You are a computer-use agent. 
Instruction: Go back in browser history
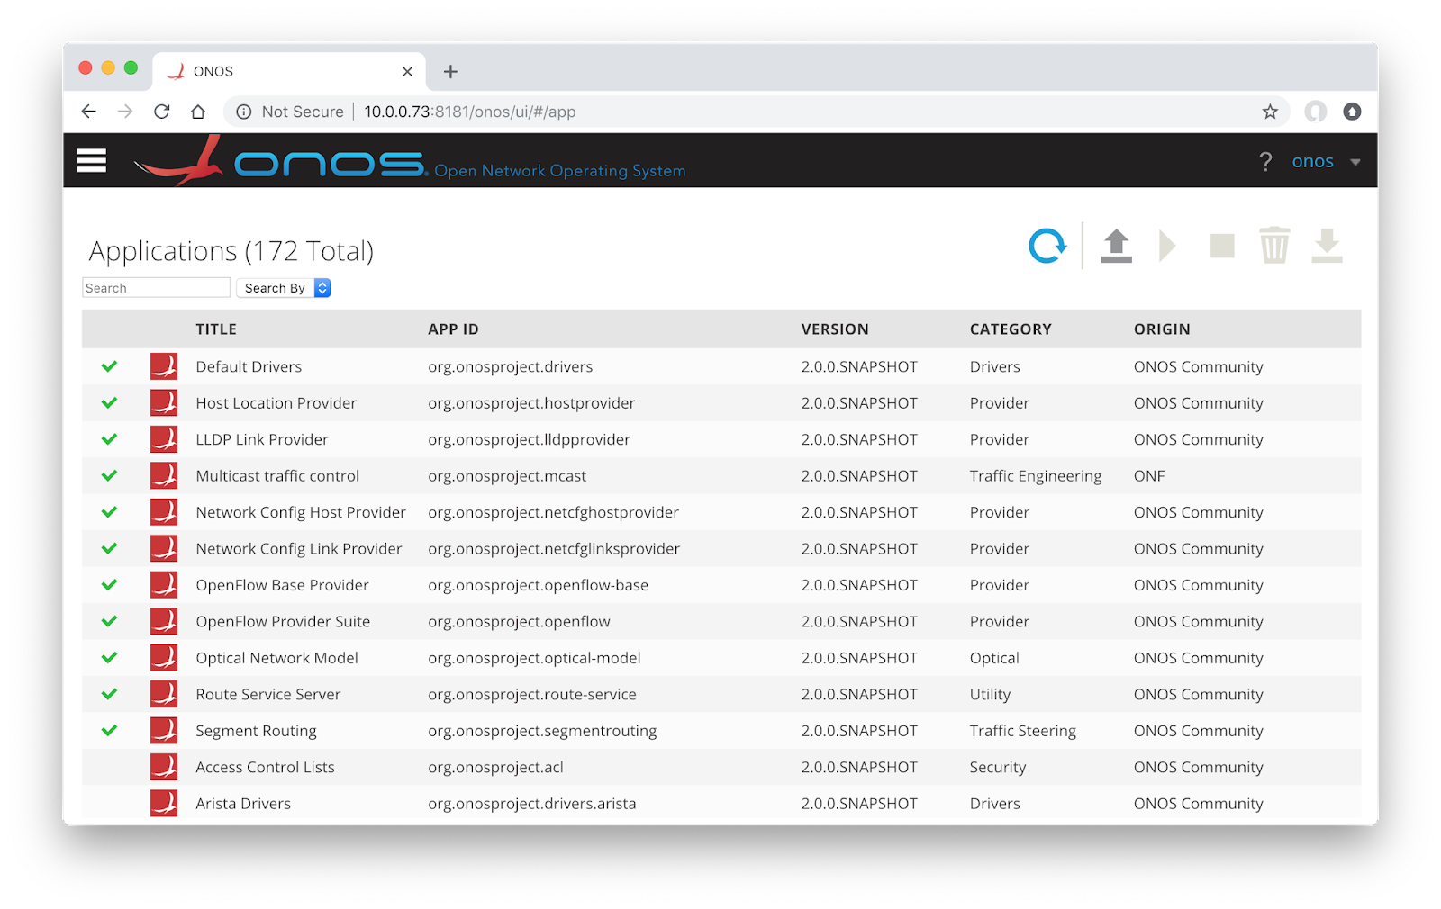[88, 112]
